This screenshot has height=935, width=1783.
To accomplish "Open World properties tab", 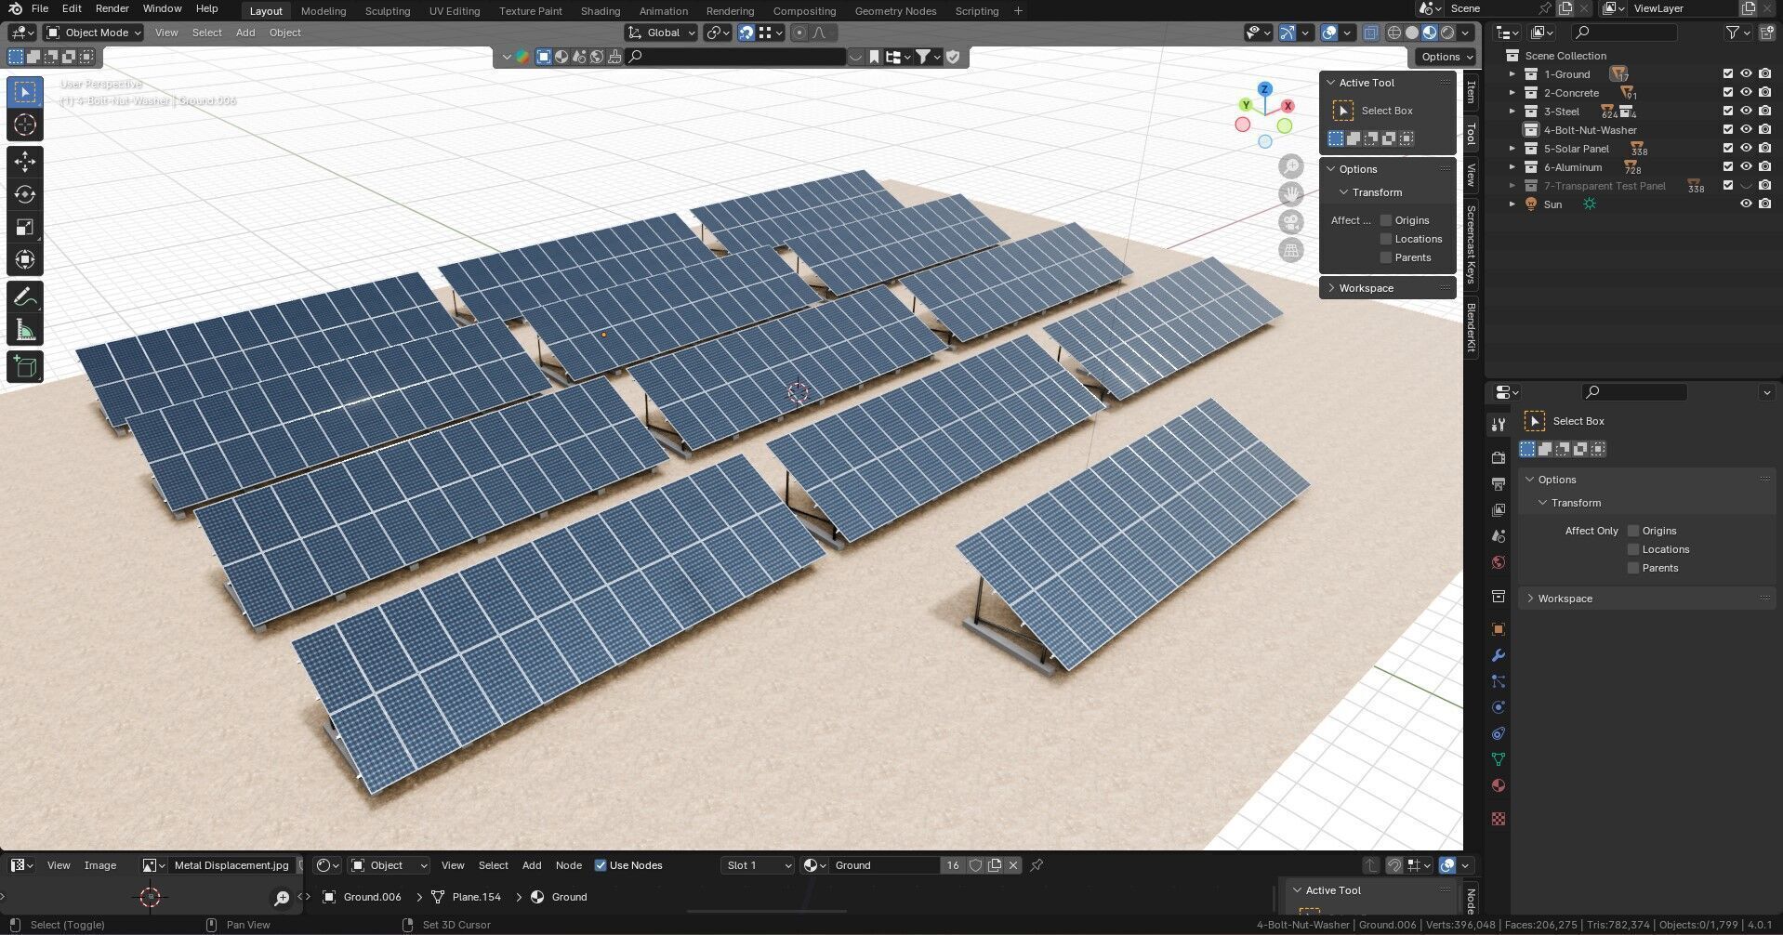I will coord(1498,562).
